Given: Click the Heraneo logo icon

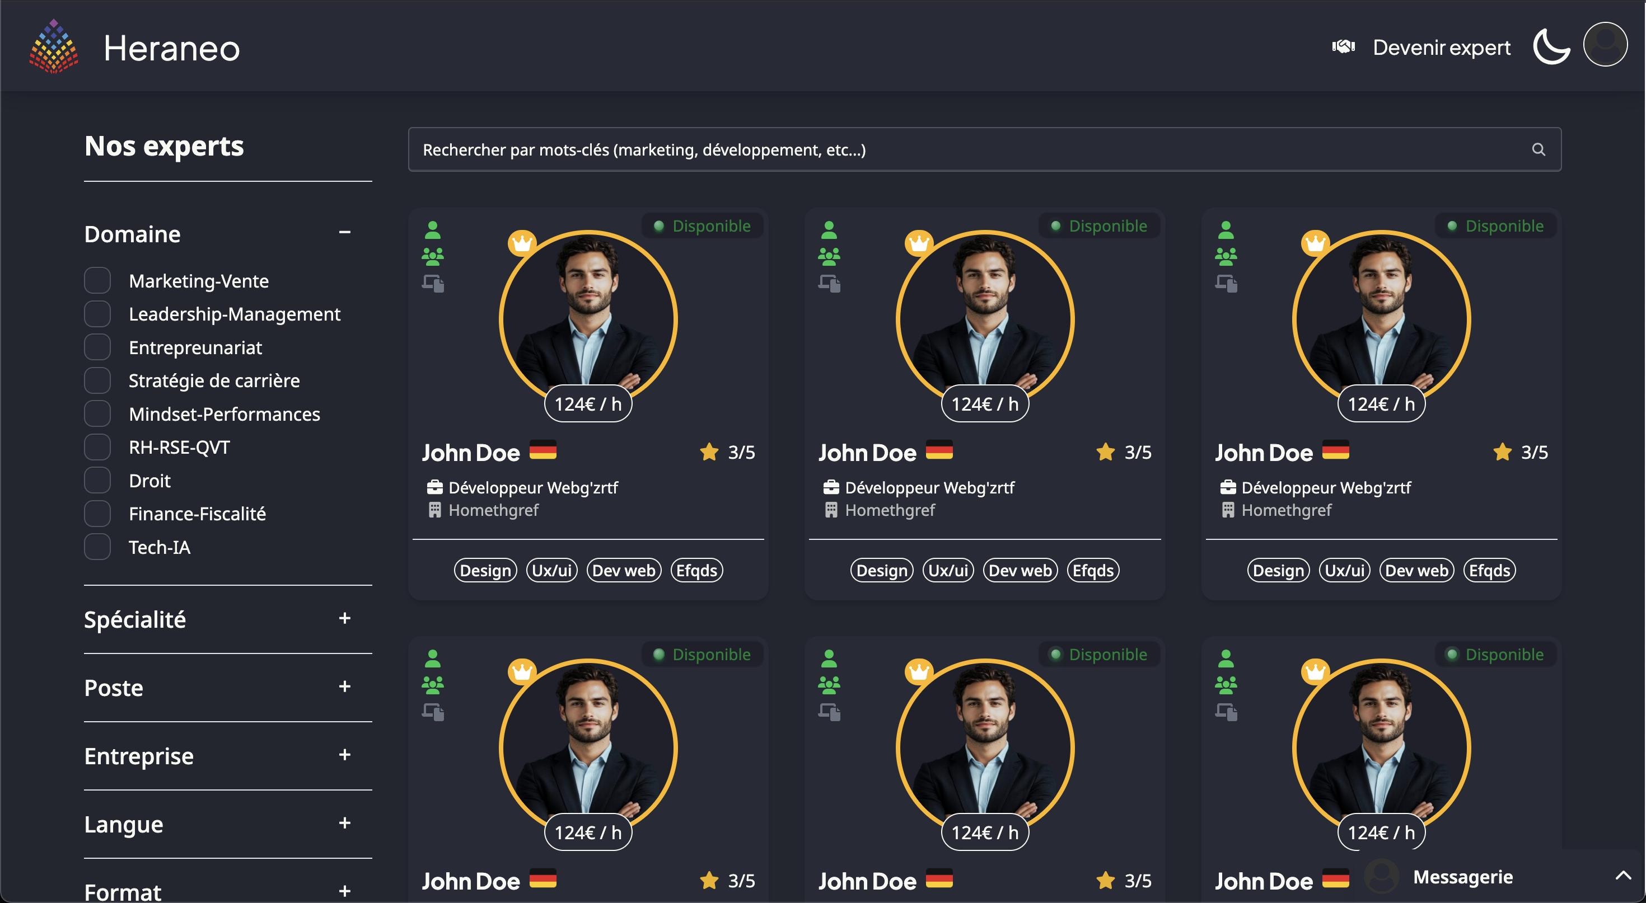Looking at the screenshot, I should pos(54,46).
